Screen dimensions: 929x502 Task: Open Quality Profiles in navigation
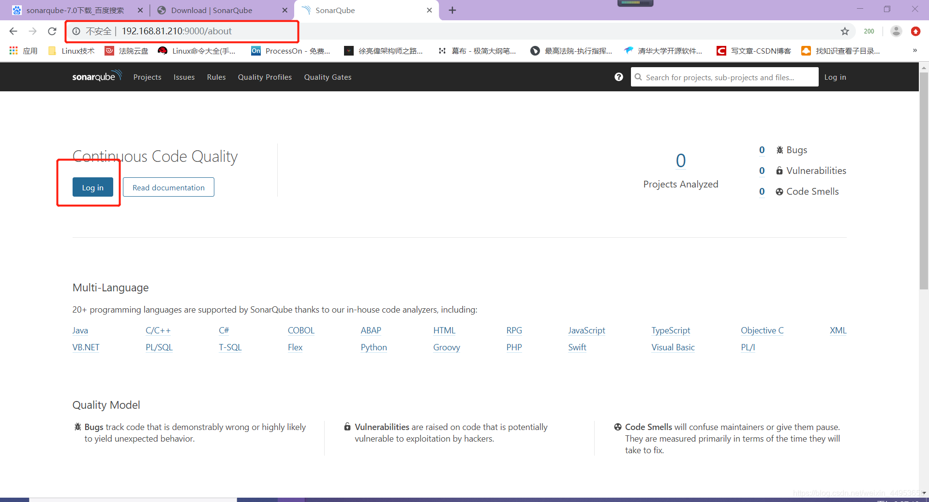coord(265,77)
